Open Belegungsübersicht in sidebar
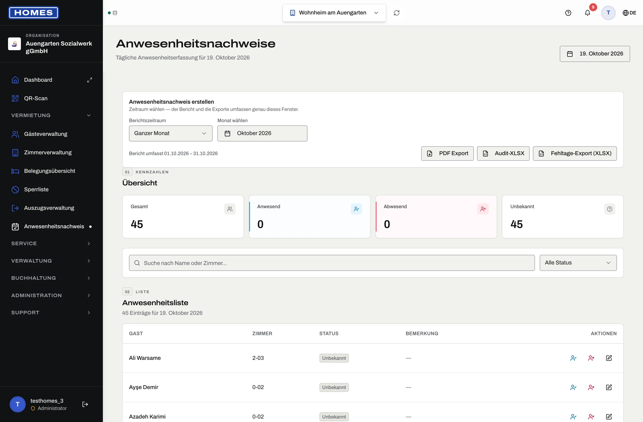 [51, 171]
